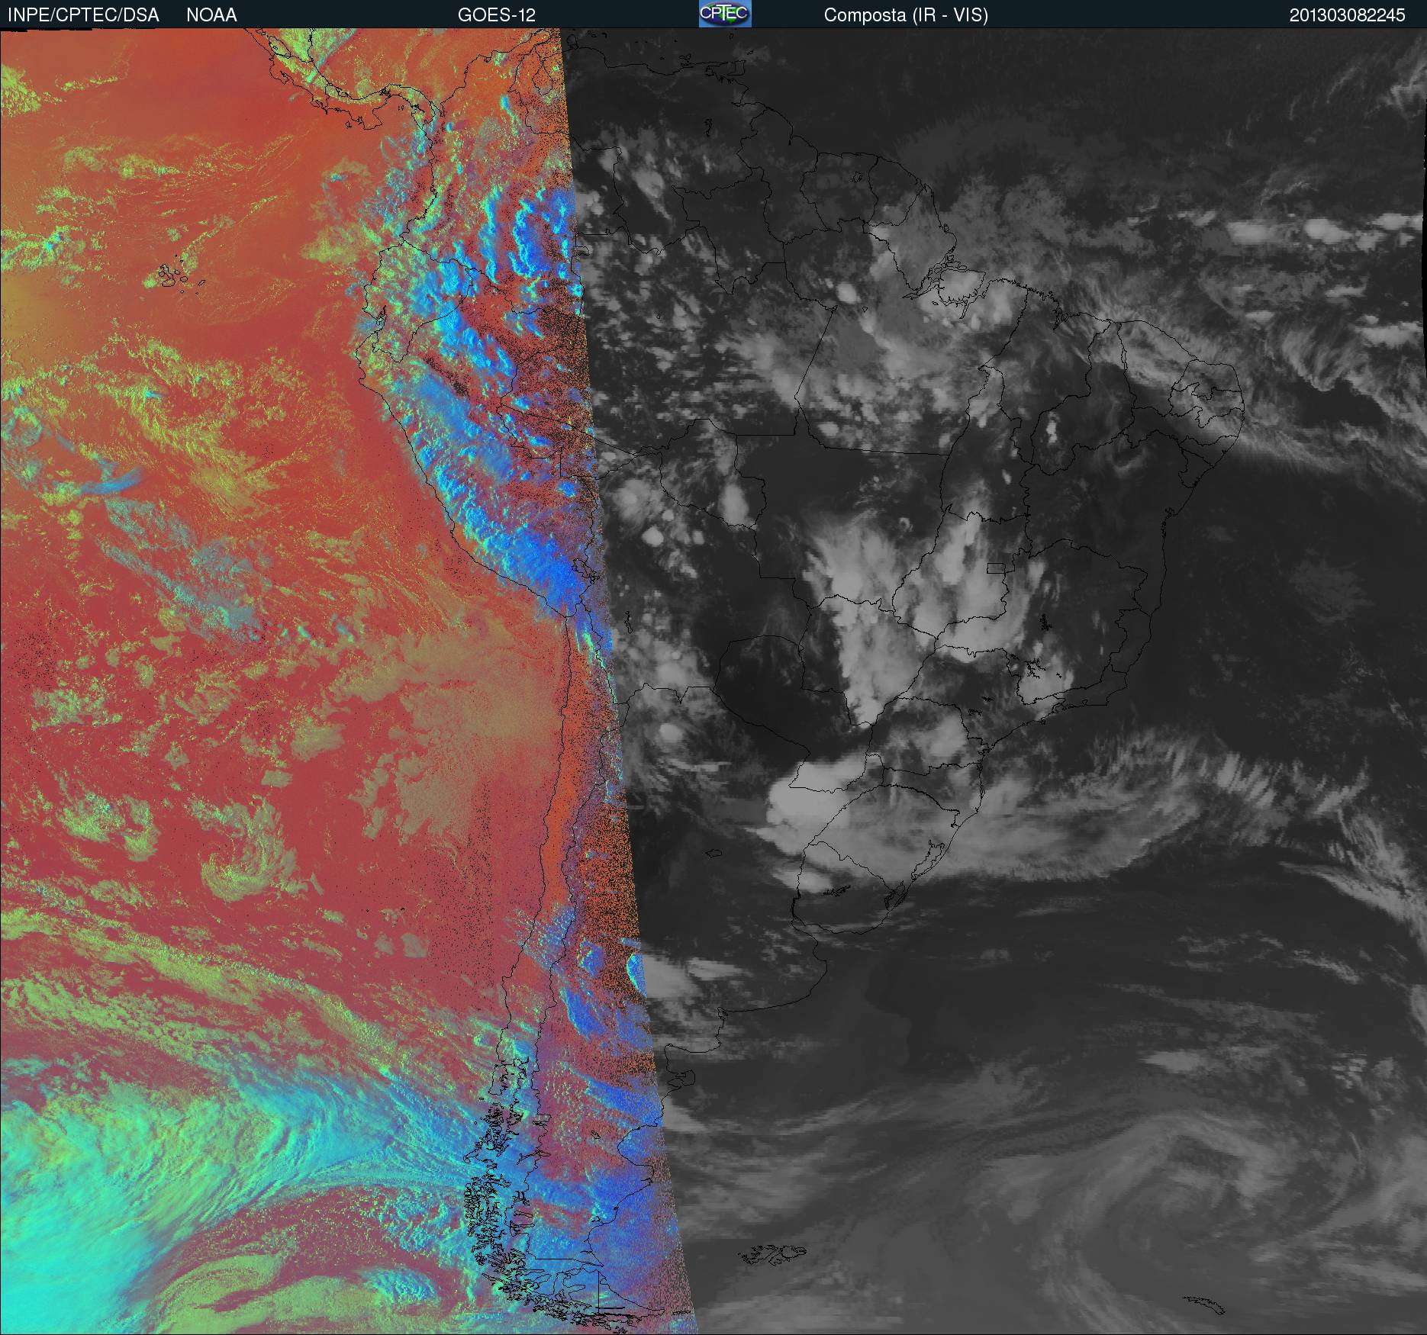Click the NOAA label in the header

[211, 15]
